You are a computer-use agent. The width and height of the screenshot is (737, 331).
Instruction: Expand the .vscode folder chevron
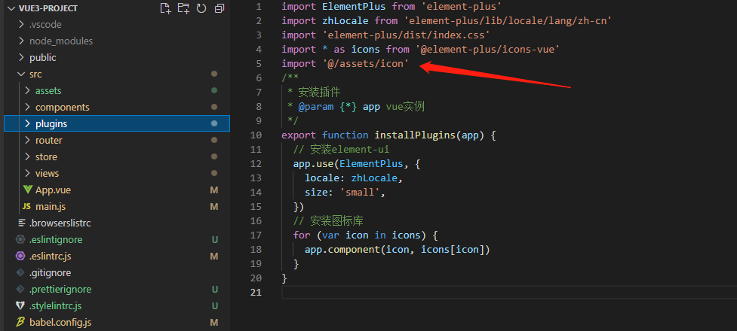pyautogui.click(x=21, y=24)
